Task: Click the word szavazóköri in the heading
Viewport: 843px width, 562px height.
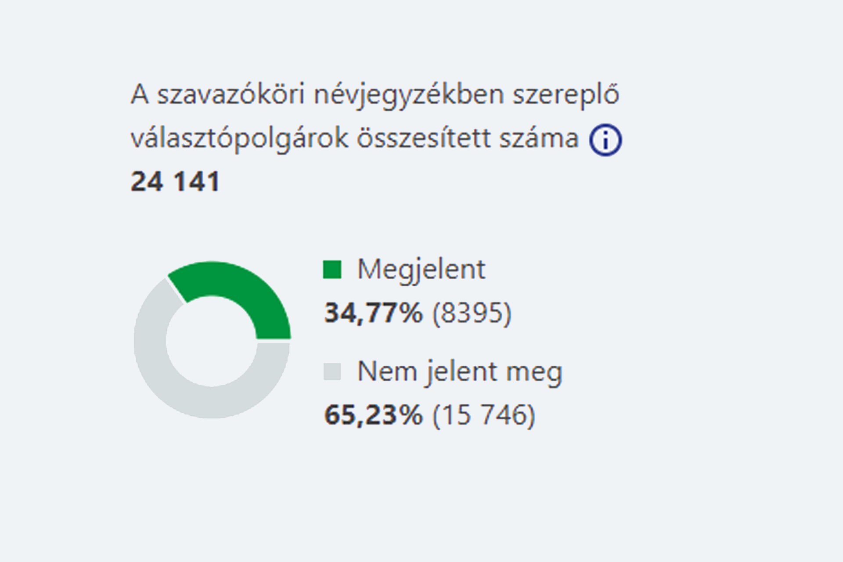Action: pos(231,95)
